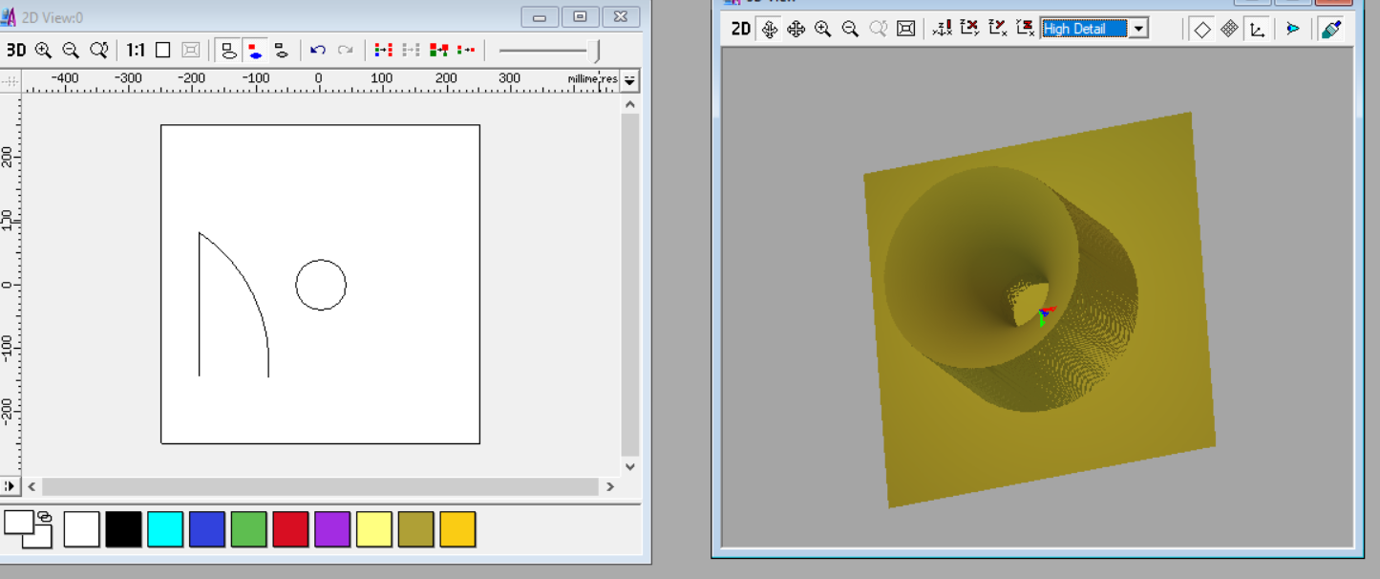This screenshot has height=579, width=1380.
Task: Click the zoom out magnifier in 2D view
Action: pyautogui.click(x=71, y=51)
